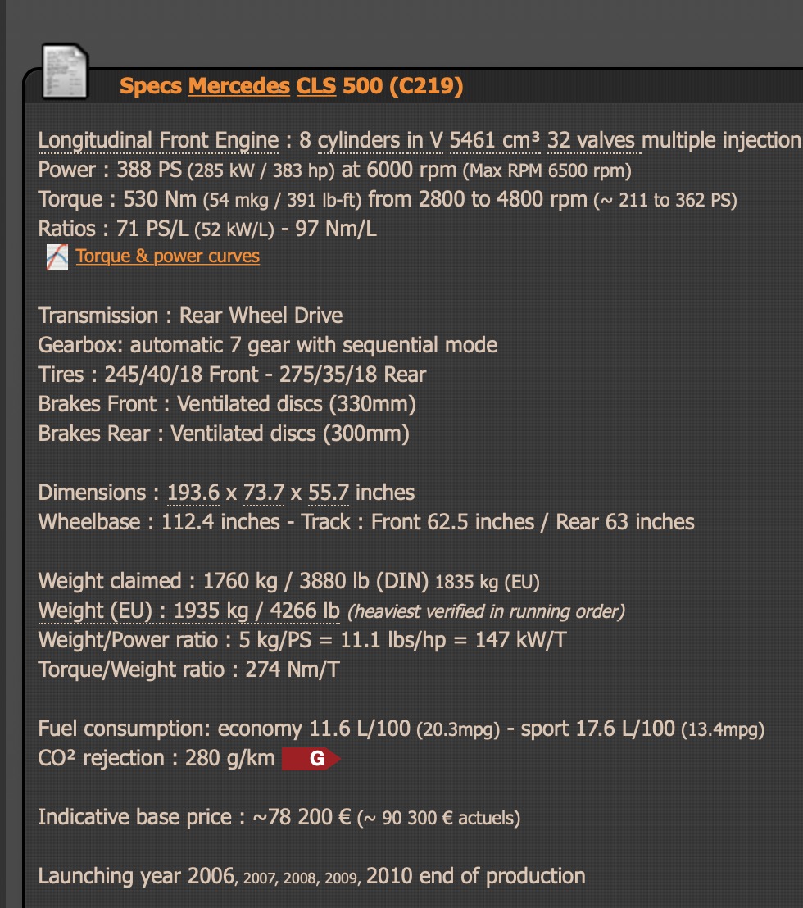Click the underlined Weight (EU) 1935 kg entry
The width and height of the screenshot is (803, 908).
pyautogui.click(x=188, y=611)
